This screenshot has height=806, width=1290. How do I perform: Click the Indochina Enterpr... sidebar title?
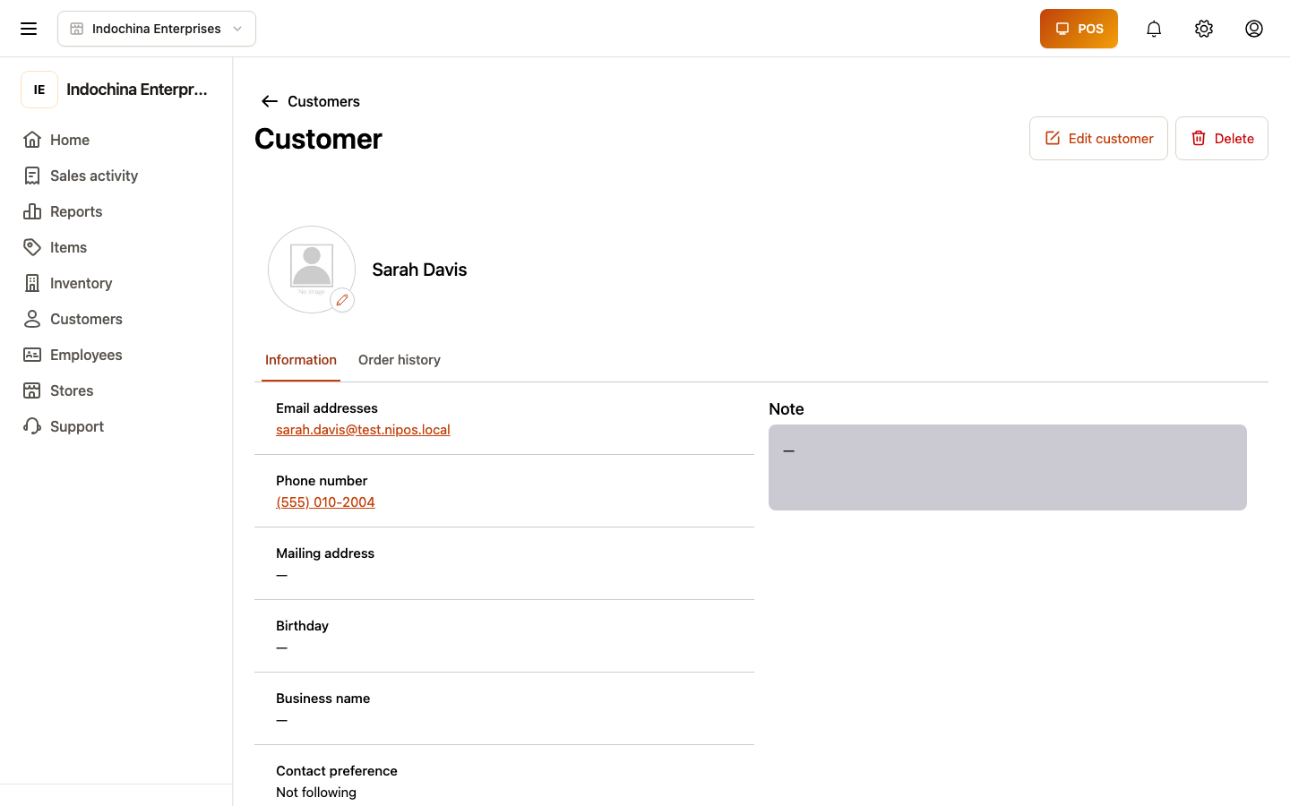137,90
